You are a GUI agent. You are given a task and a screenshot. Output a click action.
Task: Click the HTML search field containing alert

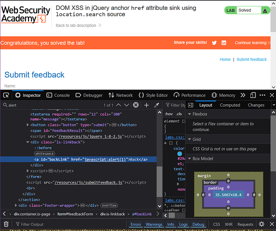(x=53, y=105)
